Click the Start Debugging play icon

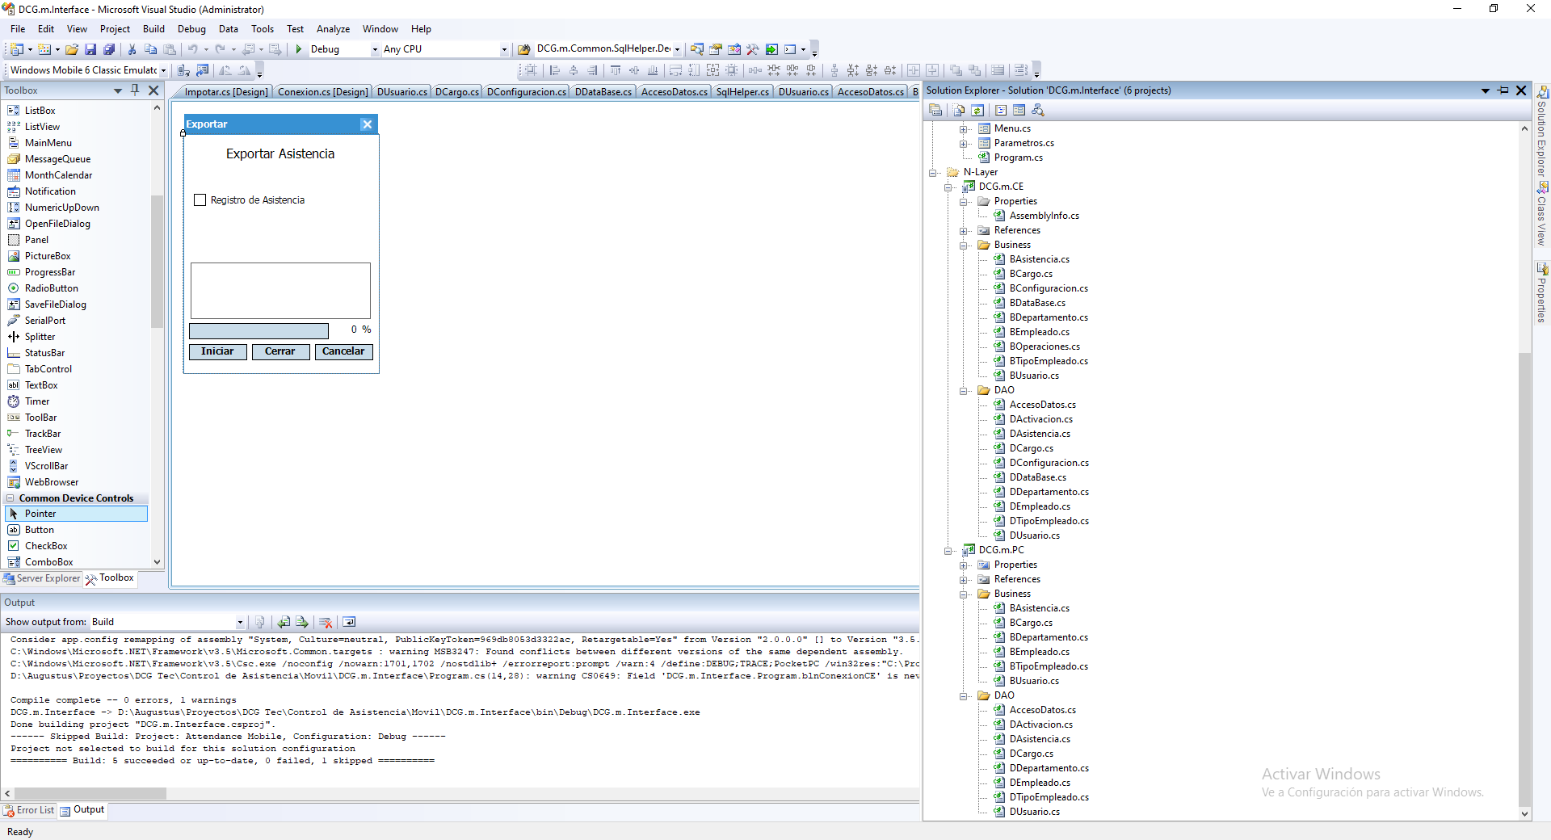click(299, 49)
